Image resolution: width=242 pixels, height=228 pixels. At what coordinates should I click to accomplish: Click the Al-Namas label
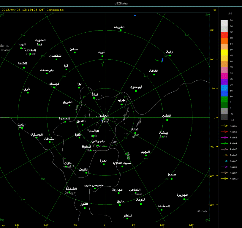[136, 194]
